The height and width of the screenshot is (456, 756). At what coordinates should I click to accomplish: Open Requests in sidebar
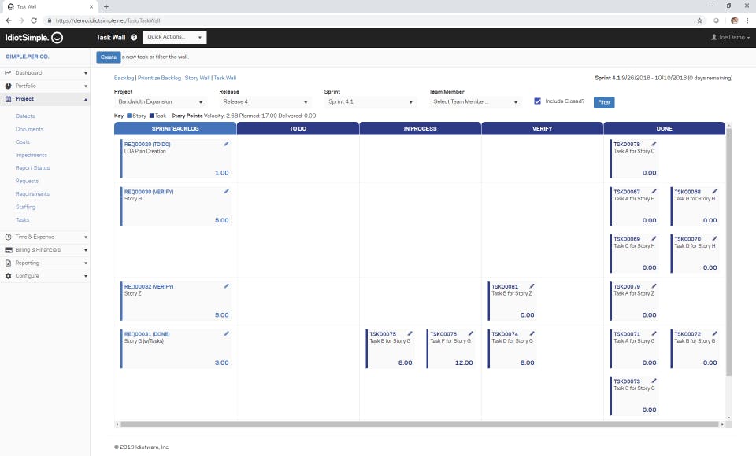(x=27, y=181)
